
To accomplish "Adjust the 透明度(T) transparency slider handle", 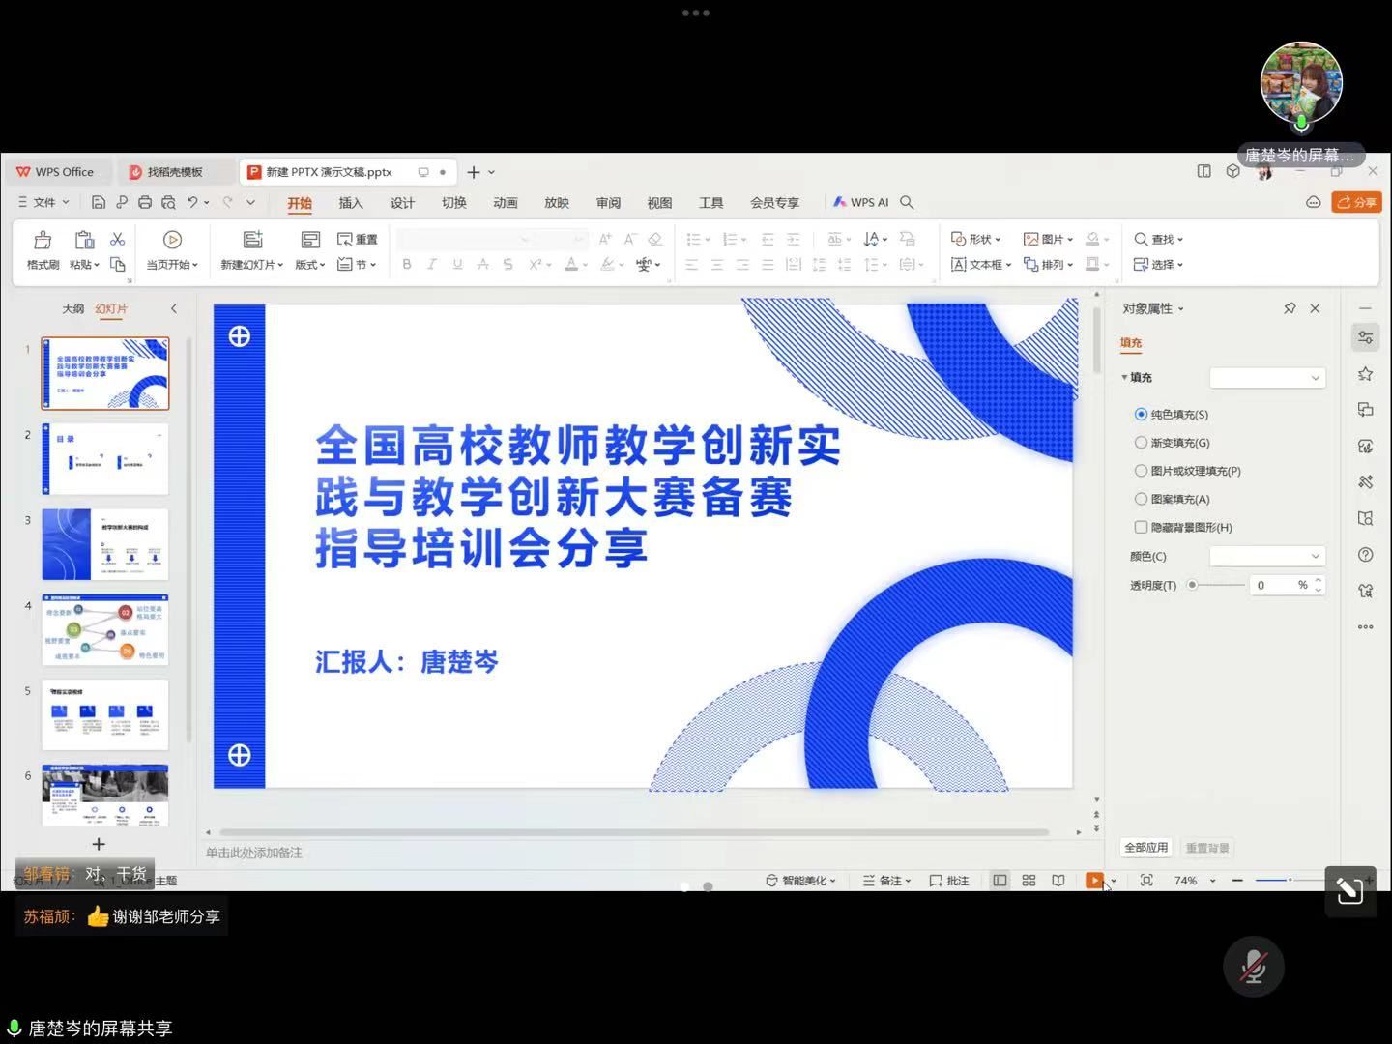I will tap(1192, 585).
